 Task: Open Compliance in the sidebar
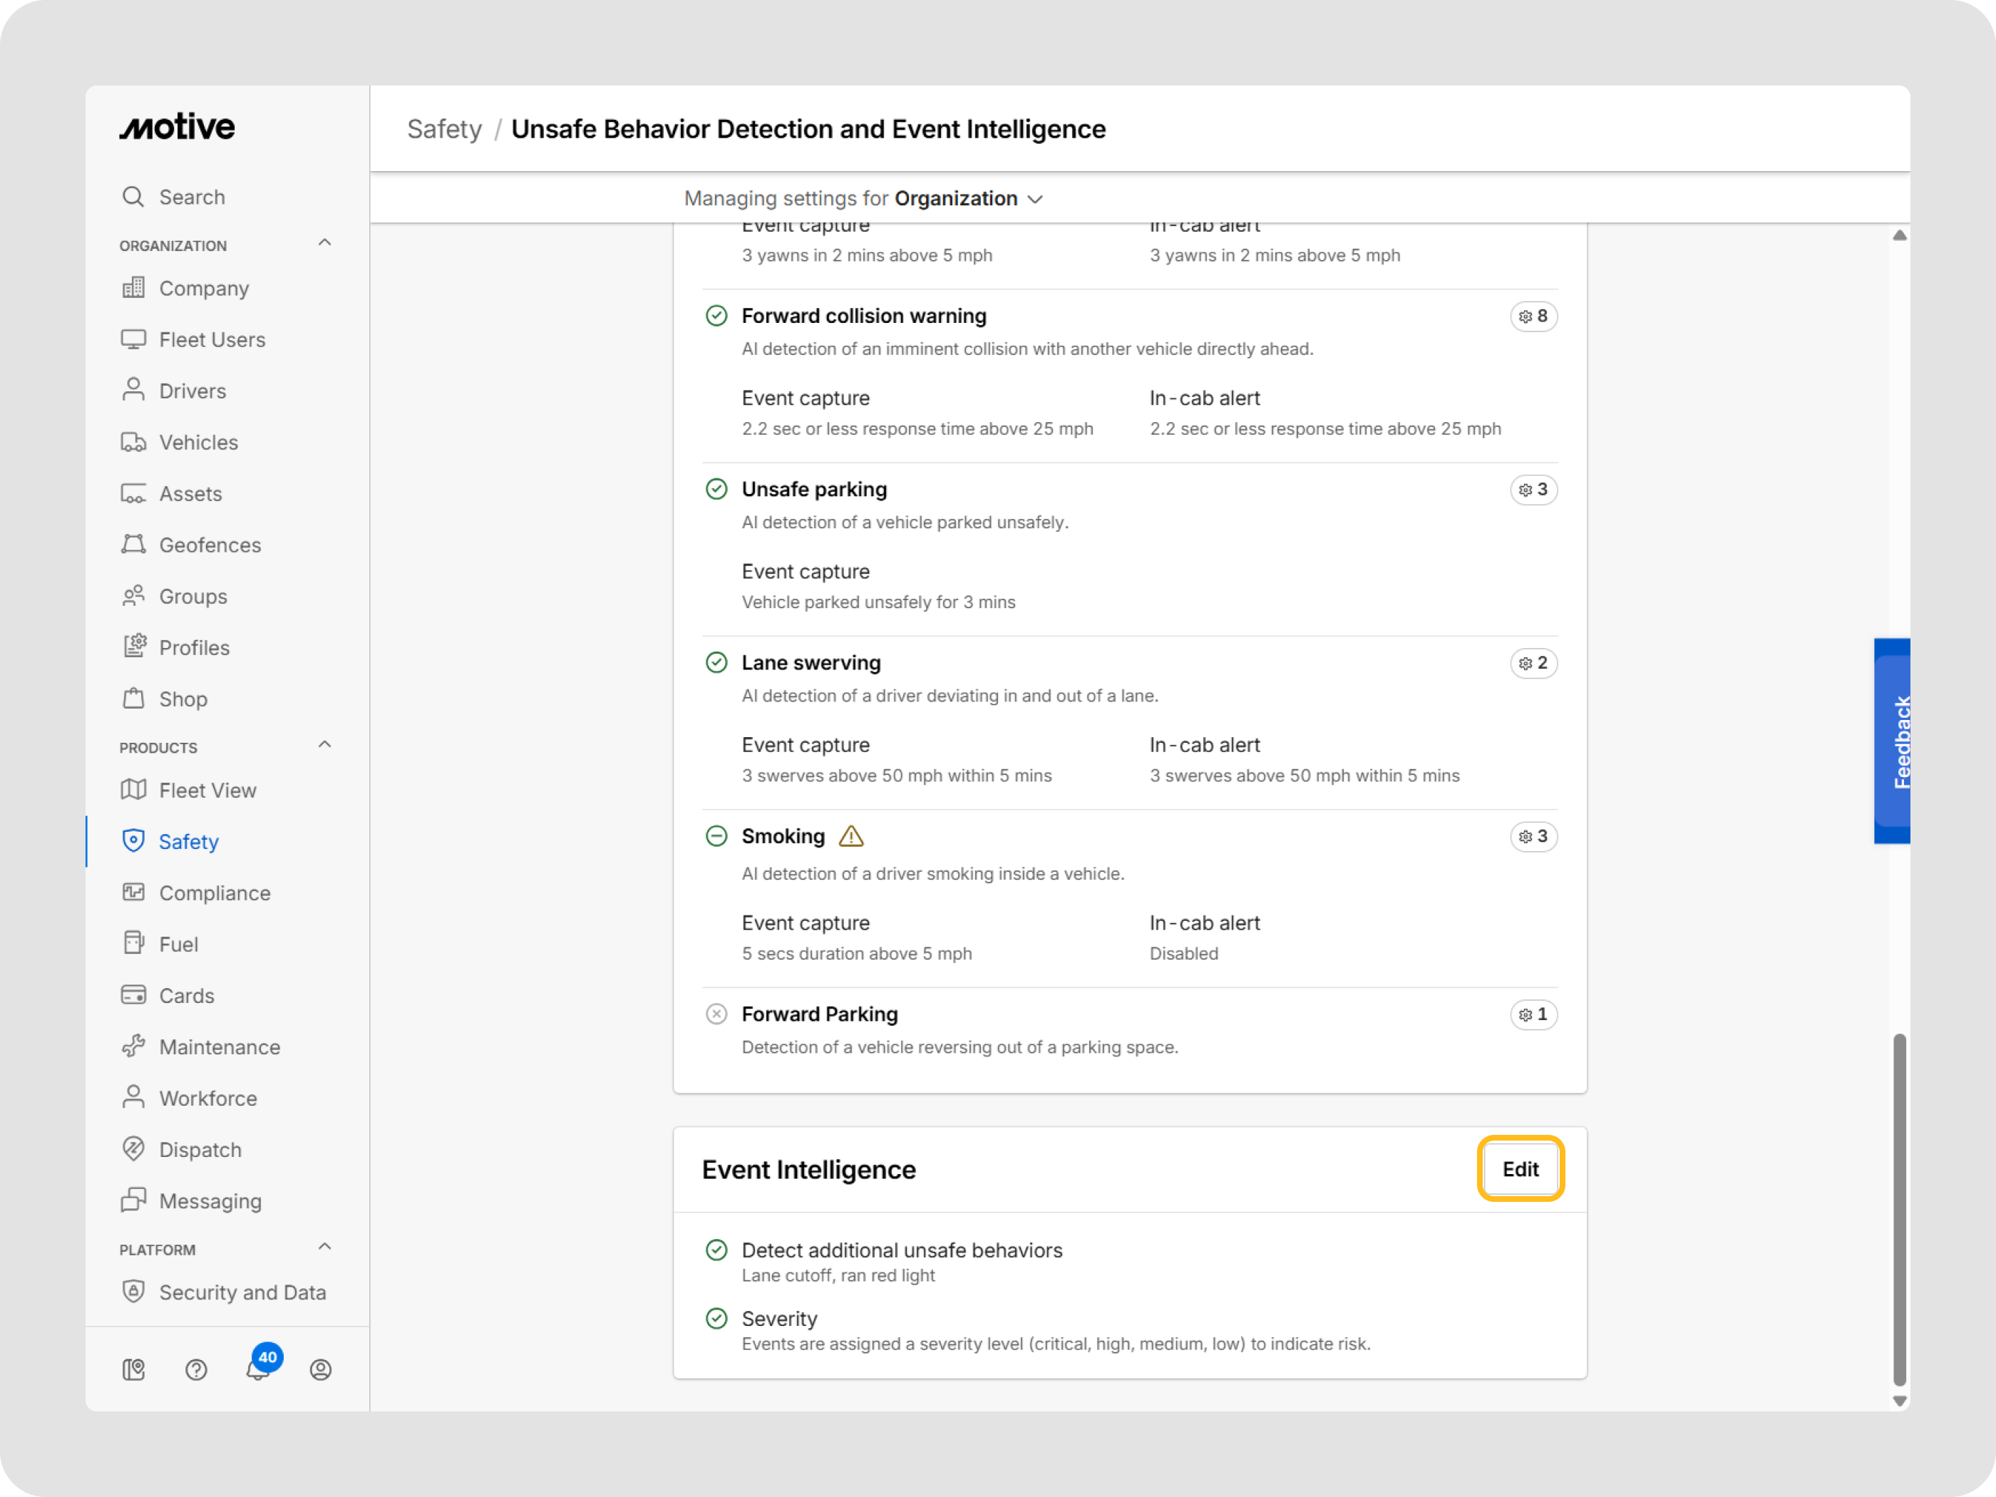214,892
